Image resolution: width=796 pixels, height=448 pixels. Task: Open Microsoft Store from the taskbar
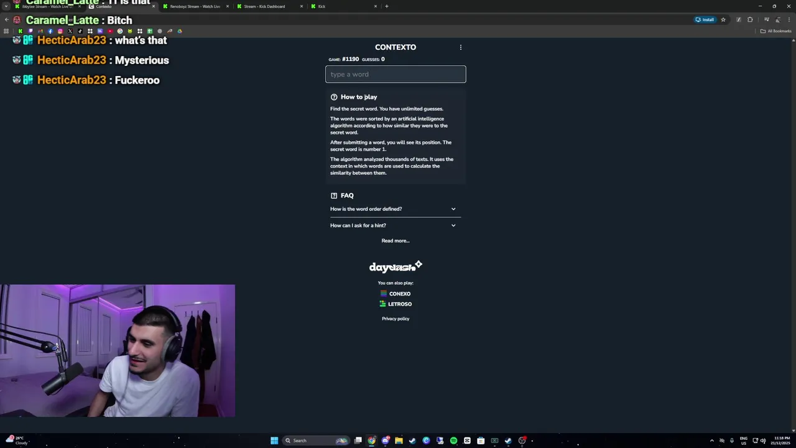point(481,441)
